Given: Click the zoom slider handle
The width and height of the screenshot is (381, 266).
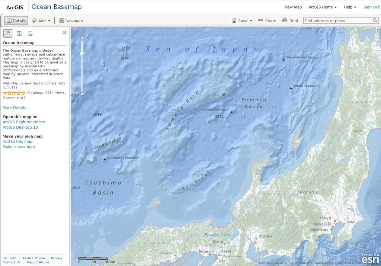Looking at the screenshot, I should point(82,53).
